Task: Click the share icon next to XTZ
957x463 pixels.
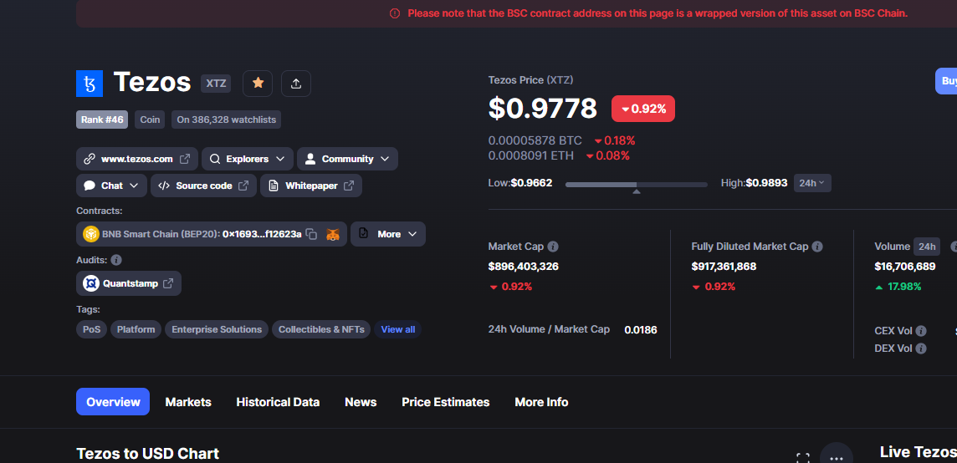Action: (x=296, y=84)
